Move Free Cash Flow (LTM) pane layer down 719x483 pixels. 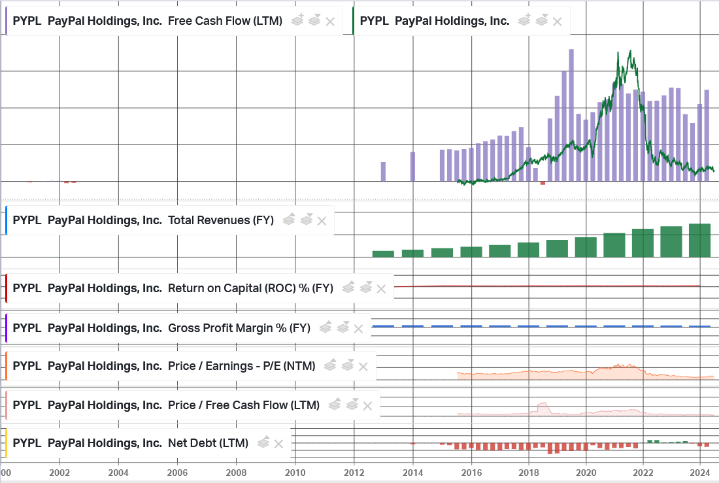pyautogui.click(x=314, y=20)
